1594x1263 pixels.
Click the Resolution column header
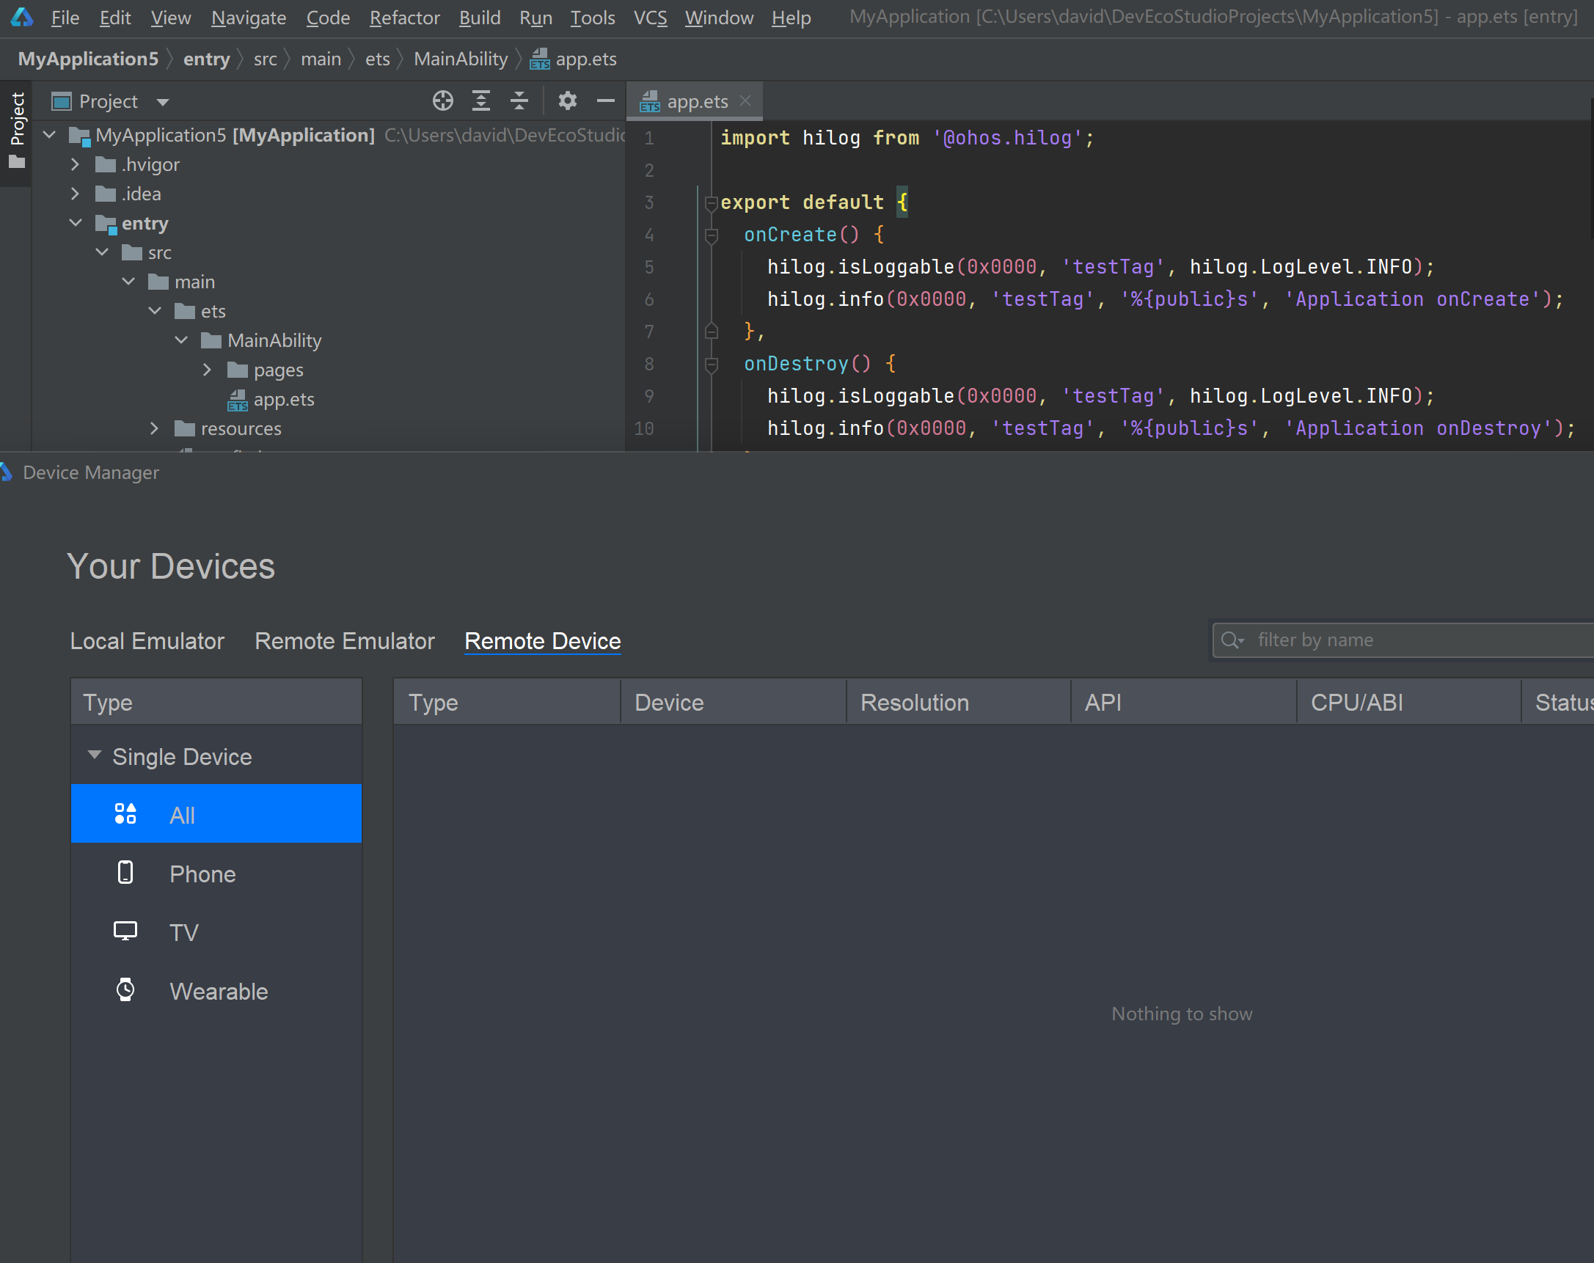tap(958, 702)
